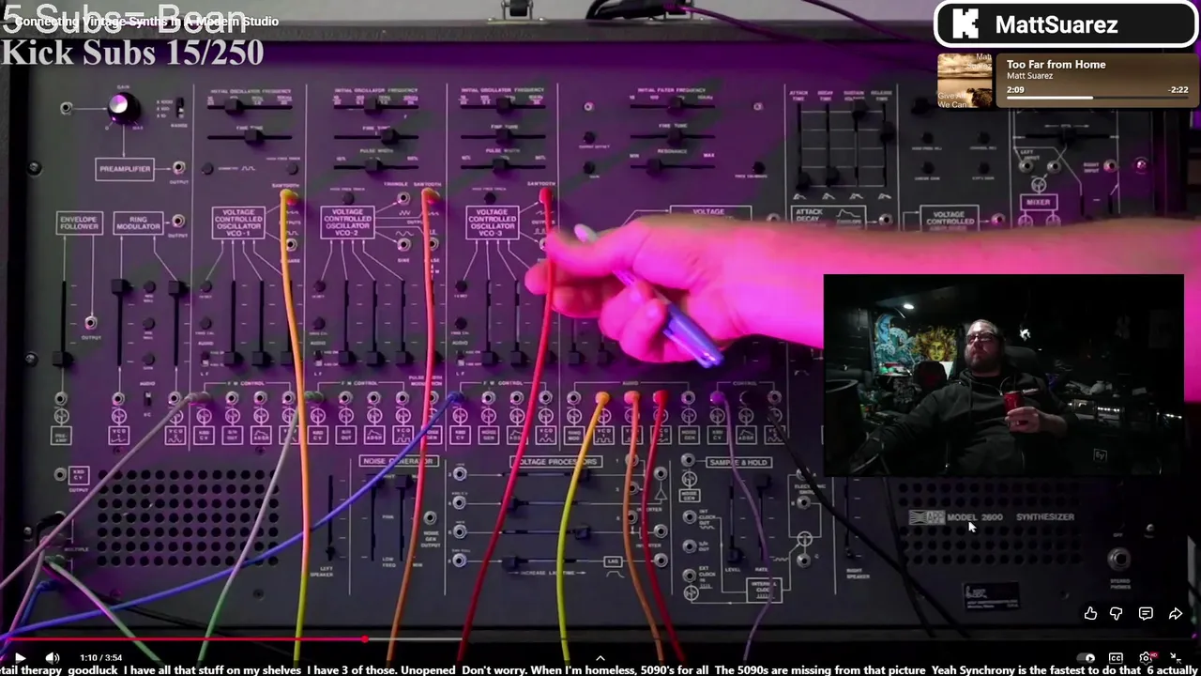Click the 'Kick Subs 15/250' overlay text

[x=132, y=53]
